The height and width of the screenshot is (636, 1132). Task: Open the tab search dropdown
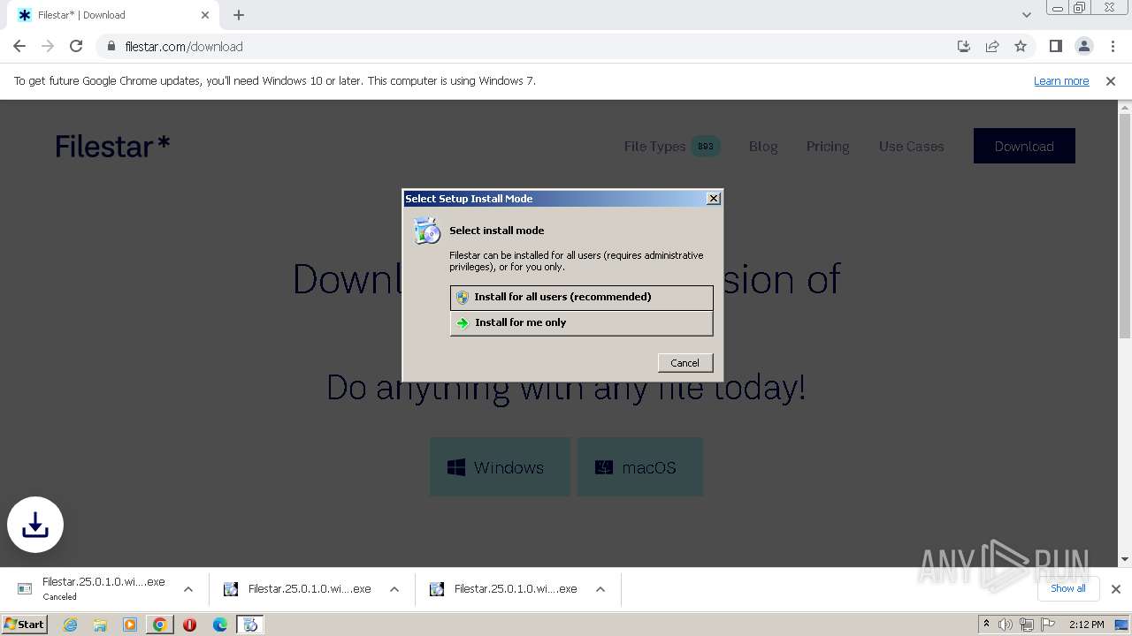tap(1027, 15)
